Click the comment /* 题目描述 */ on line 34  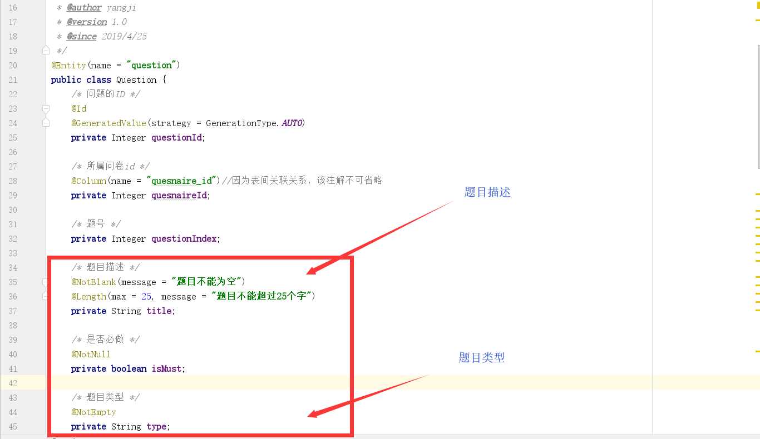[x=106, y=267]
